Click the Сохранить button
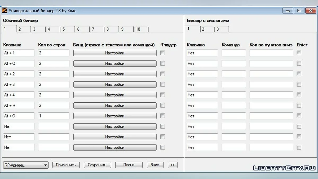 (97, 165)
